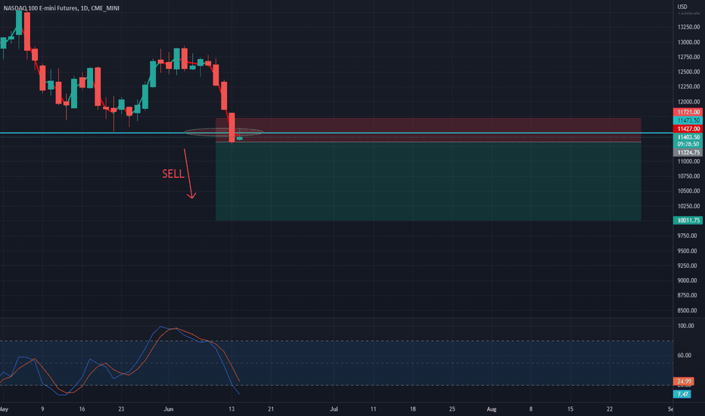Select the ellipse drawing on the support line
This screenshot has height=416, width=705.
click(x=223, y=132)
